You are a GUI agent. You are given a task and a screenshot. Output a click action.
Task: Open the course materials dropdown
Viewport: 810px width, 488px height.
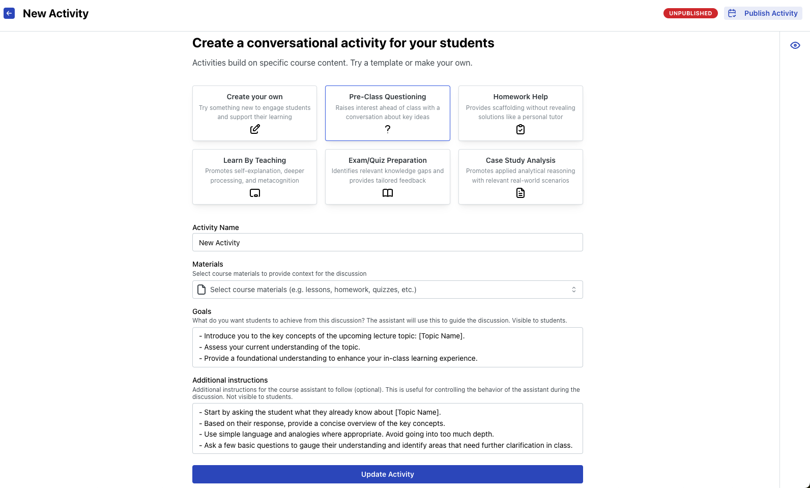click(387, 290)
